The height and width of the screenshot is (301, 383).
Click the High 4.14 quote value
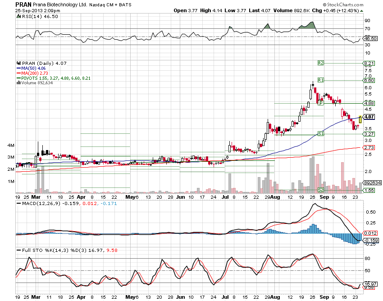(211, 10)
